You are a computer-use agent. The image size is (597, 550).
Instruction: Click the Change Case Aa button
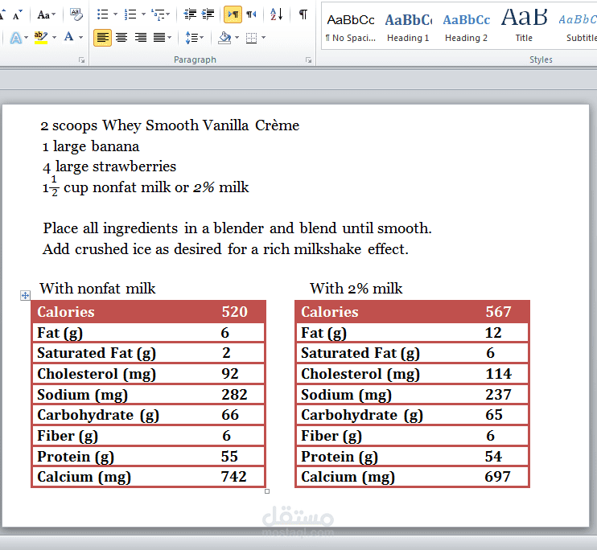[x=43, y=14]
